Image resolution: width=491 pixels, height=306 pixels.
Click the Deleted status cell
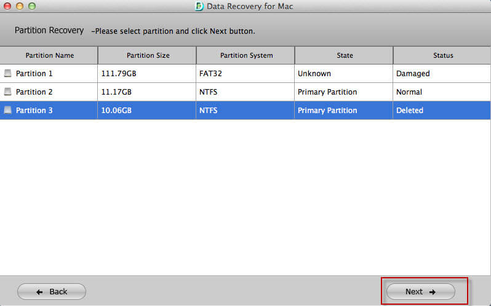[x=442, y=111]
